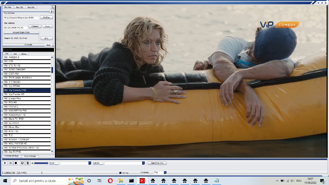Launch Opera browser from taskbar

point(110,181)
